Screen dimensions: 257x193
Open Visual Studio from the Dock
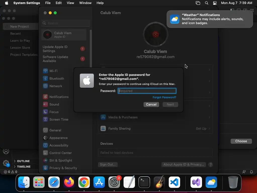pyautogui.click(x=196, y=182)
